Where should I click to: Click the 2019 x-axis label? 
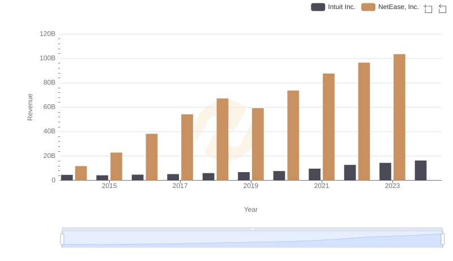tap(251, 186)
